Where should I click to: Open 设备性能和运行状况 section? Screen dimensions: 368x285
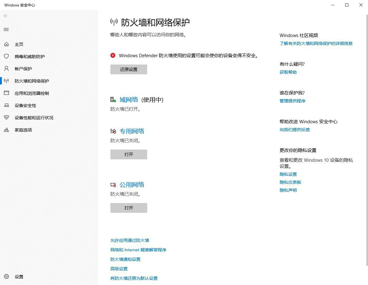(34, 118)
